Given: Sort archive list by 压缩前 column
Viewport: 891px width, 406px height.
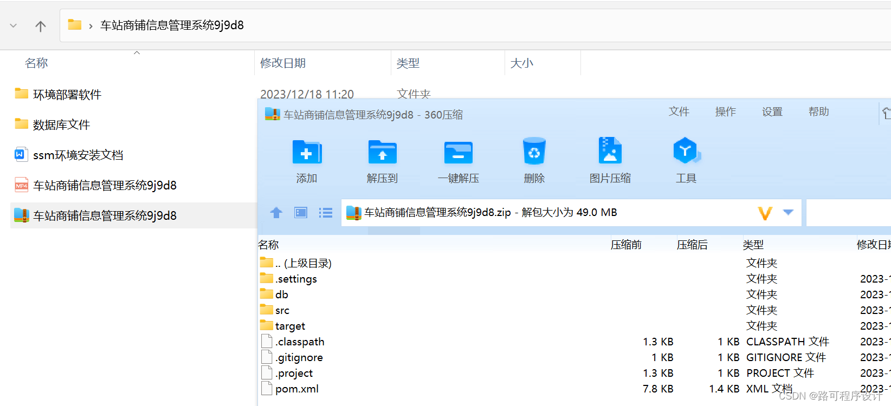Looking at the screenshot, I should point(626,245).
